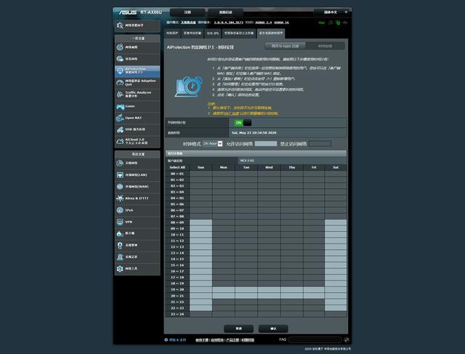Screen dimensions: 465x354
Task: Open Adaptive QoS in the sidebar
Action: click(137, 82)
